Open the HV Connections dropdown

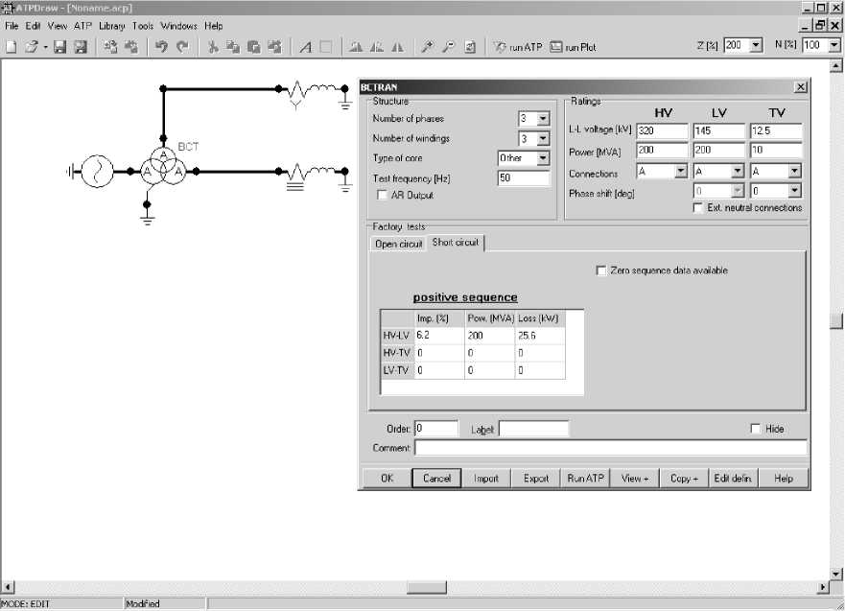(680, 172)
